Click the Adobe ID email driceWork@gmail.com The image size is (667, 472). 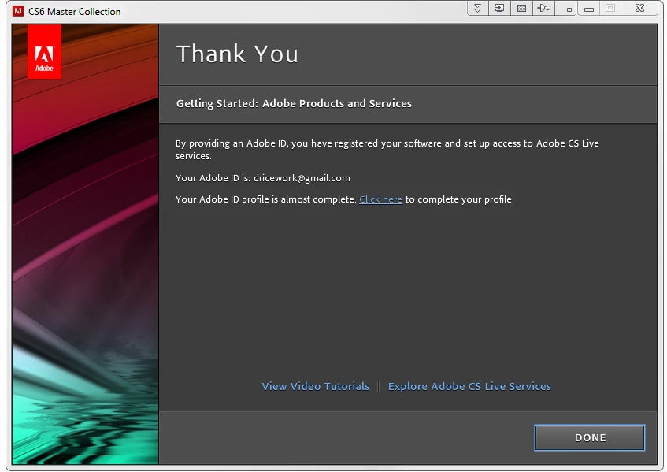tap(302, 178)
